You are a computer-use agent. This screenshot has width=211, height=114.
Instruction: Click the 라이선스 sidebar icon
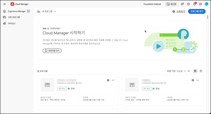(x=5, y=24)
